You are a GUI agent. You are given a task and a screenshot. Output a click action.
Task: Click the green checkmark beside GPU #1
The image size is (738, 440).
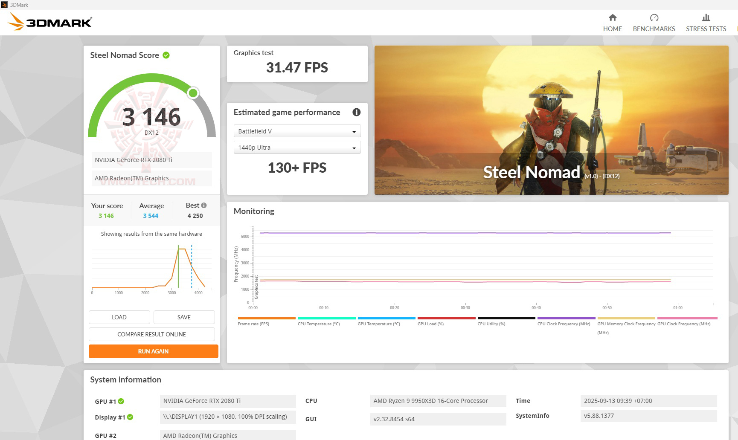(122, 401)
